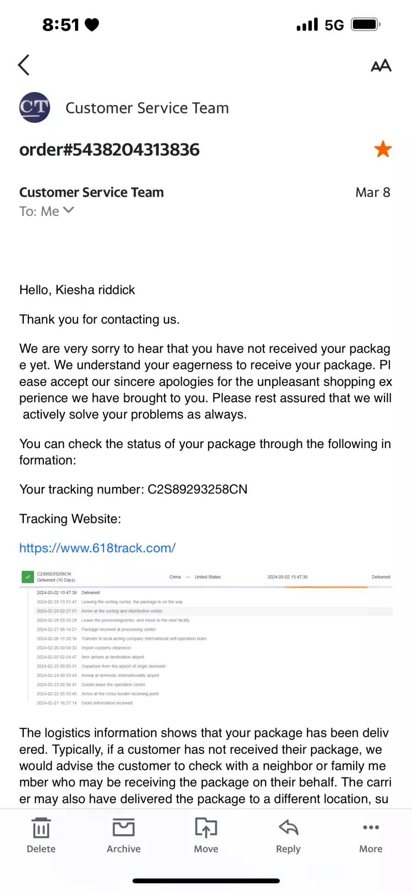The height and width of the screenshot is (891, 412).
Task: Reply to Customer Service Team
Action: click(x=288, y=836)
